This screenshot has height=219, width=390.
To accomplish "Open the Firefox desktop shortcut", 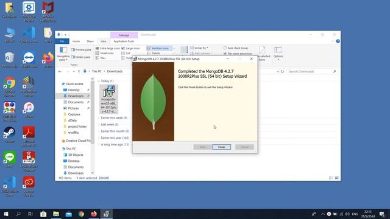I will click(48, 60).
